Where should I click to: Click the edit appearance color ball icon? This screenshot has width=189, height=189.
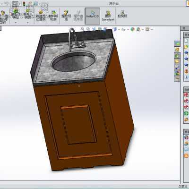tap(133, 29)
